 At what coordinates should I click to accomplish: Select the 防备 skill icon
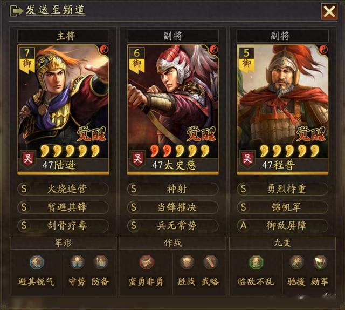(101, 262)
